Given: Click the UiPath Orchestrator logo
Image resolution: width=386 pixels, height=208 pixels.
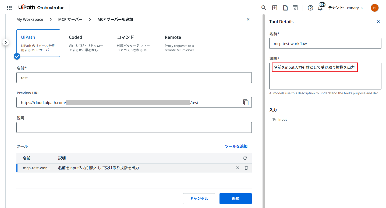Looking at the screenshot, I should [x=41, y=8].
